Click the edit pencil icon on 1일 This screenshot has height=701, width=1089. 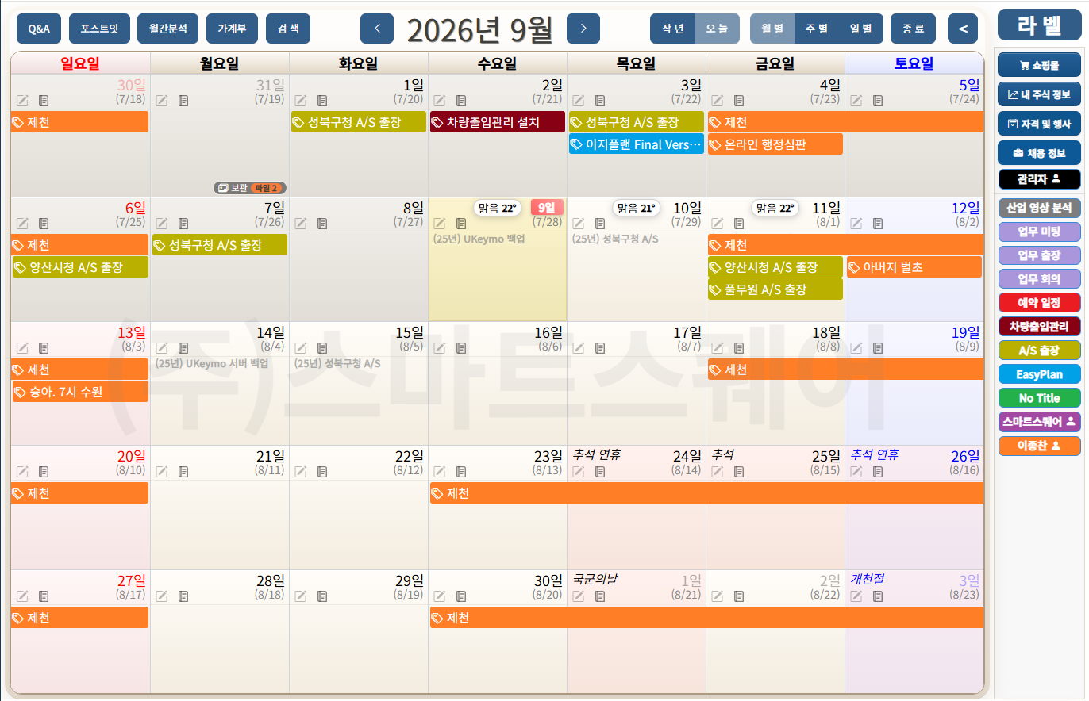click(x=301, y=100)
